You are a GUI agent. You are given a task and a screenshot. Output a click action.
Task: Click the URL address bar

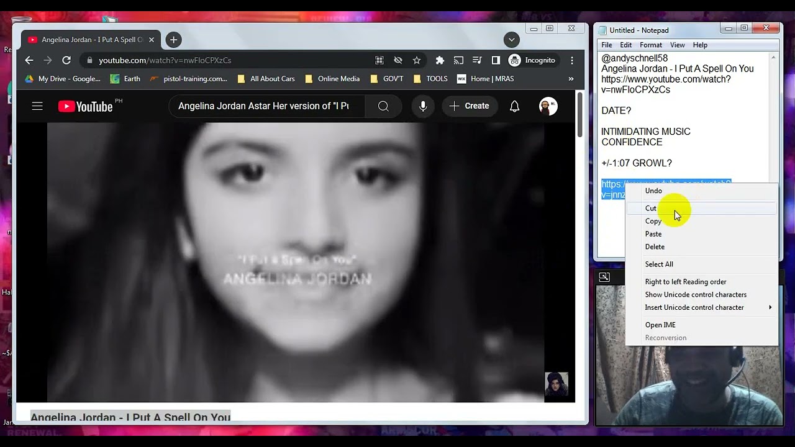[227, 60]
